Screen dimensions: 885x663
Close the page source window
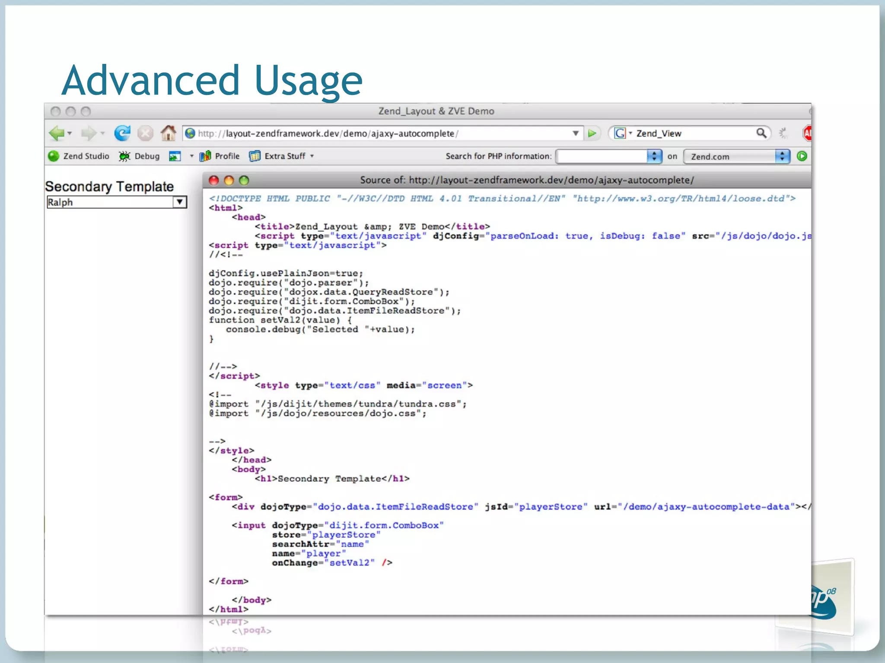point(214,180)
